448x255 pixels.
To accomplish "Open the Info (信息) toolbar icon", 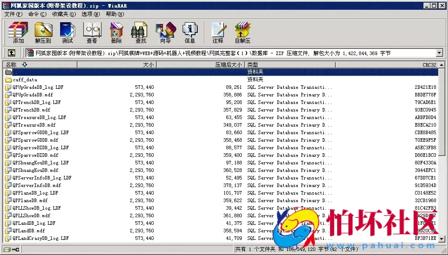I will (x=190, y=32).
